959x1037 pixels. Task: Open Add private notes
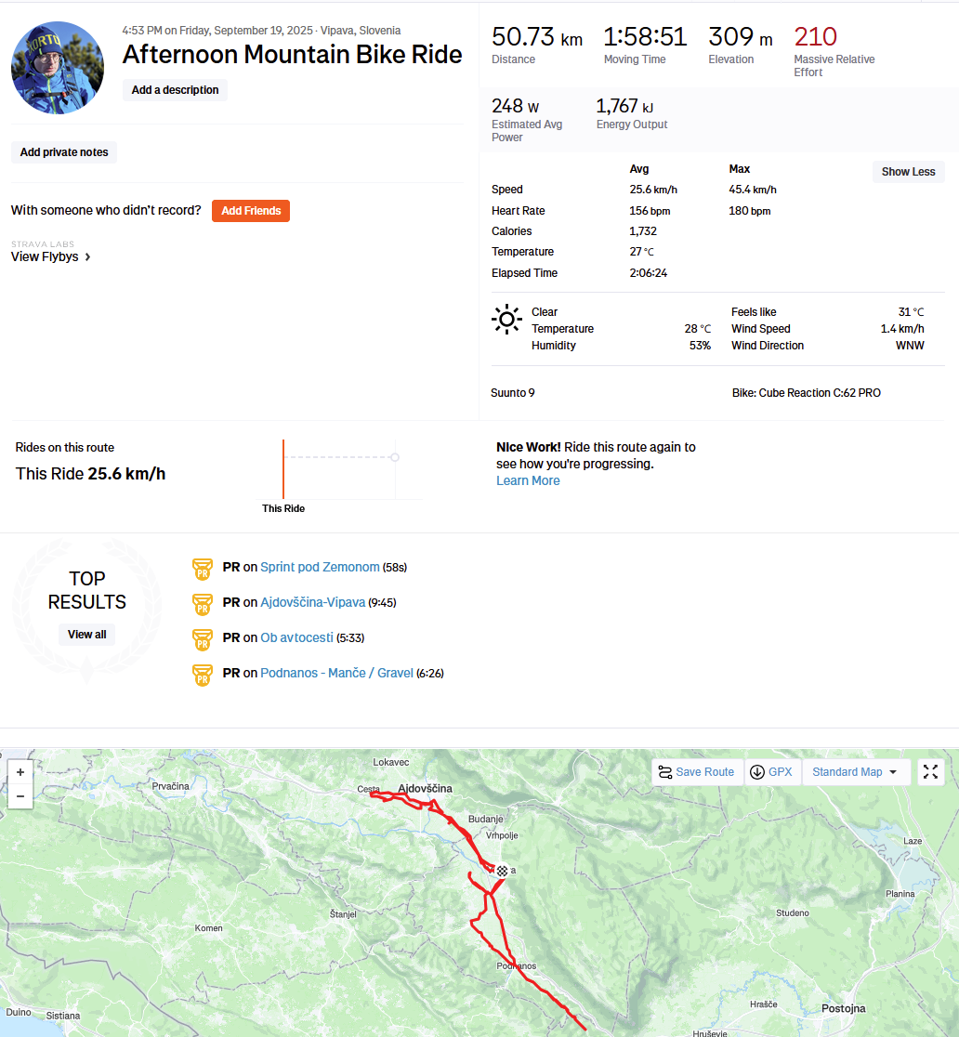(64, 152)
